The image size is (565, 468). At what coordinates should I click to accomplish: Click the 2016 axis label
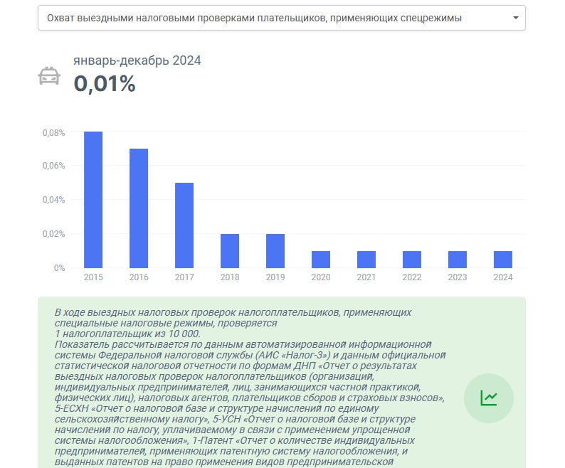(x=139, y=277)
